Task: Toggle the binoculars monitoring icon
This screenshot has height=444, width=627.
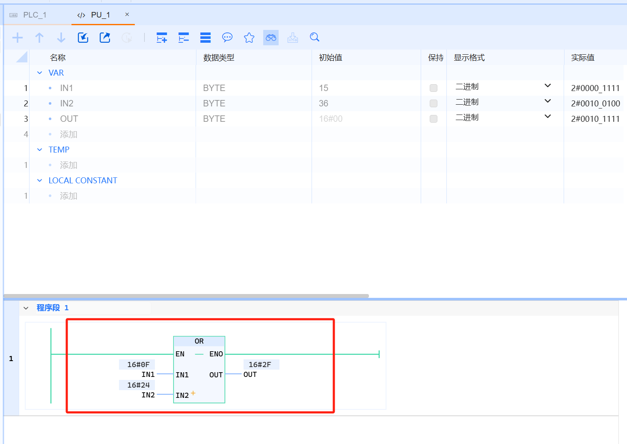Action: pyautogui.click(x=271, y=38)
